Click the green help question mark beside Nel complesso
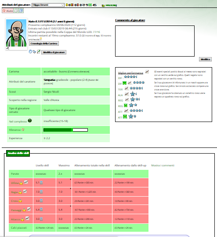 [30, 121]
